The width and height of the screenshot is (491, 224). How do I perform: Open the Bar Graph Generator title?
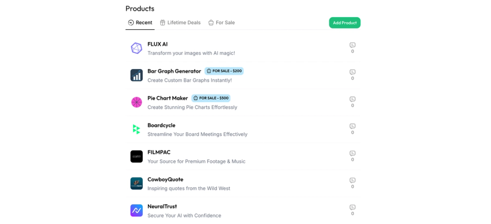[174, 71]
